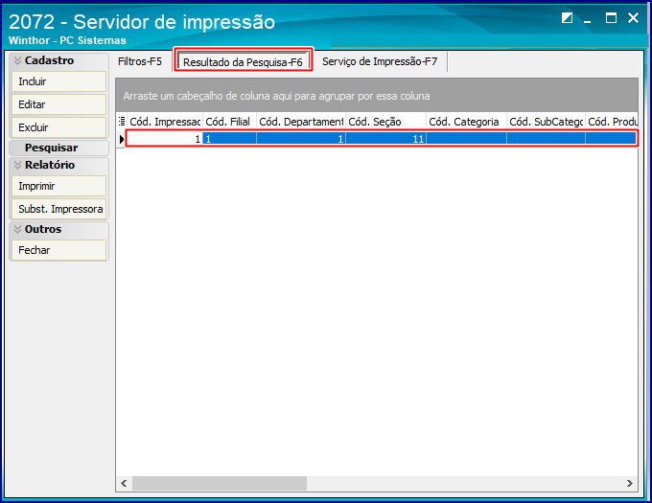
Task: Switch to the Filtros-F5 tab
Action: click(x=140, y=61)
